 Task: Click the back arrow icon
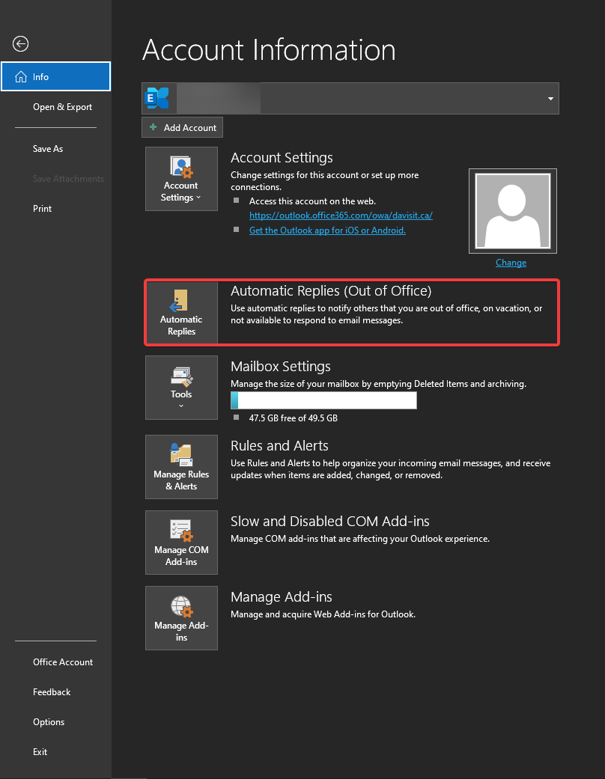coord(21,44)
